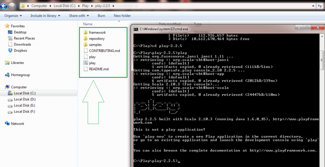The image size is (325, 167).
Task: Click the folder icon in address bar
Action: point(23,6)
